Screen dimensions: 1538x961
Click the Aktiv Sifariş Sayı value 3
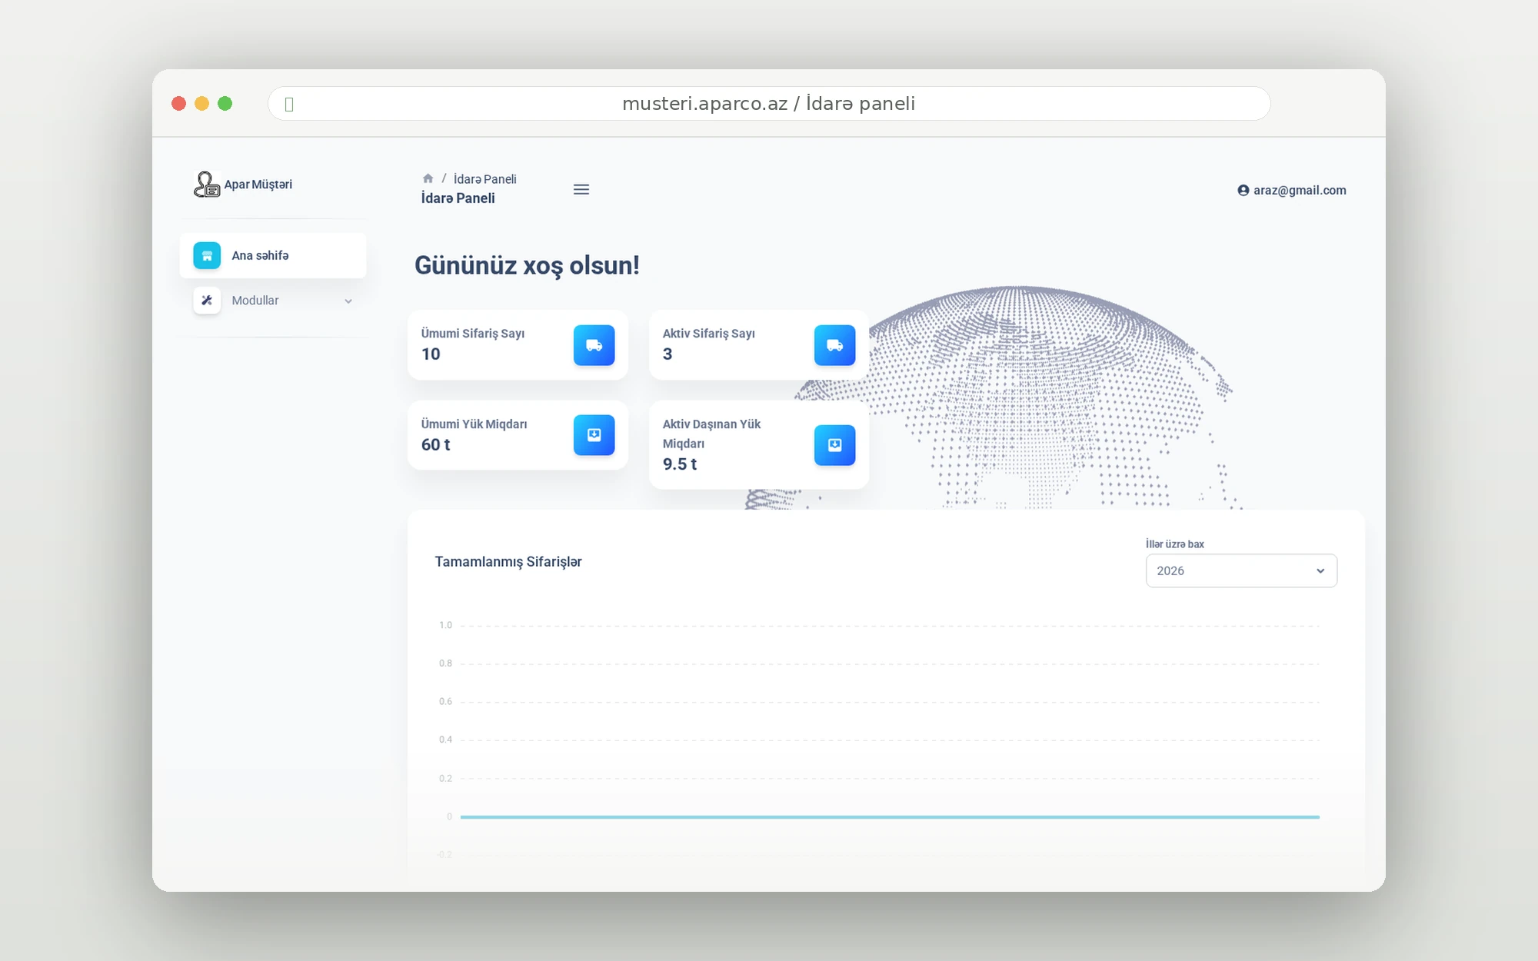(667, 354)
